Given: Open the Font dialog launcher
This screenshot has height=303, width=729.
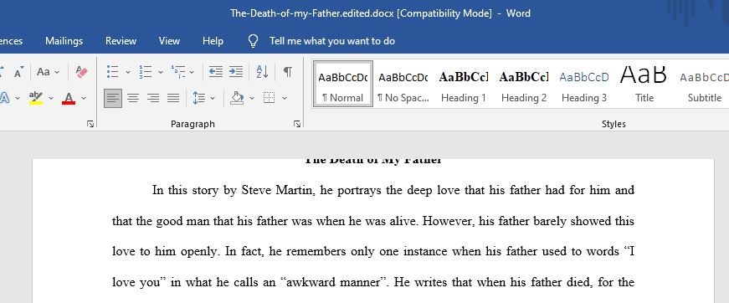Looking at the screenshot, I should click(90, 124).
